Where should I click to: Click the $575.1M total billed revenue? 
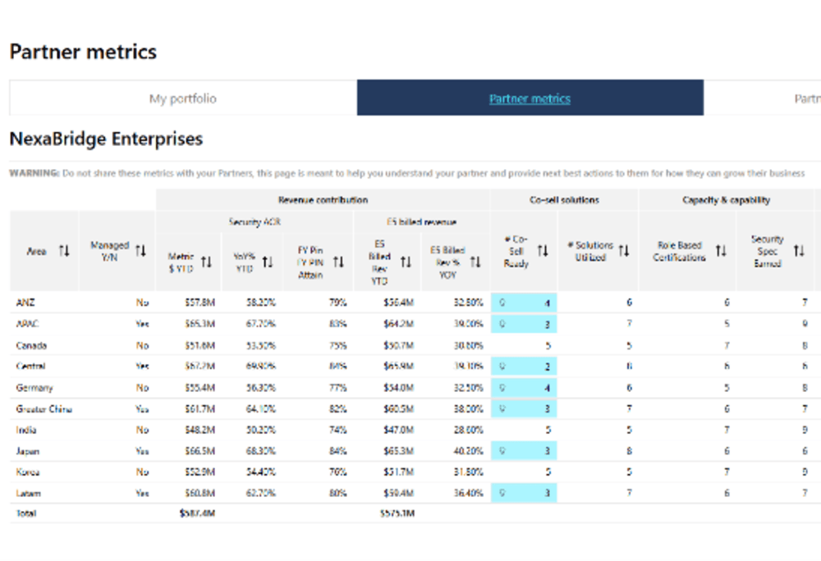[397, 513]
